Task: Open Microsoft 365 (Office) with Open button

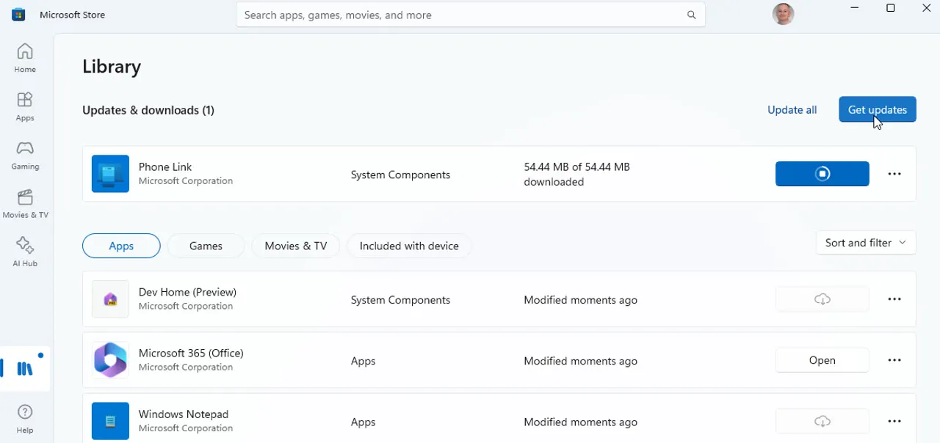Action: 822,360
